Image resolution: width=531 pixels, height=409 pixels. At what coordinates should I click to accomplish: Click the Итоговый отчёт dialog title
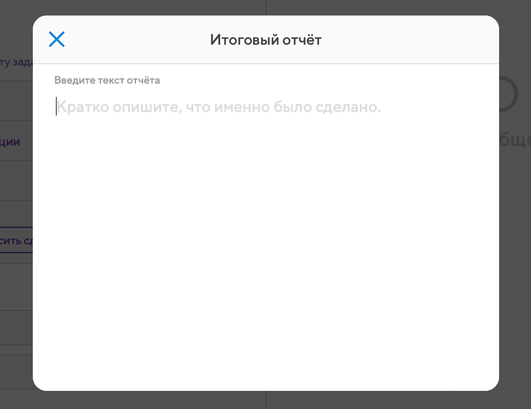[266, 40]
